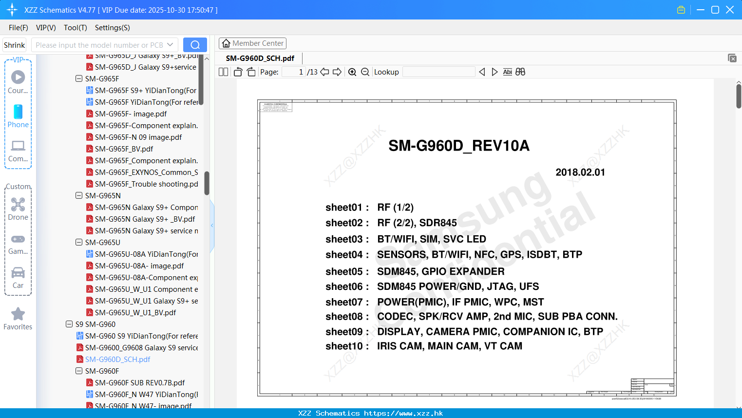Collapse the left tree panel handle

coord(212,225)
